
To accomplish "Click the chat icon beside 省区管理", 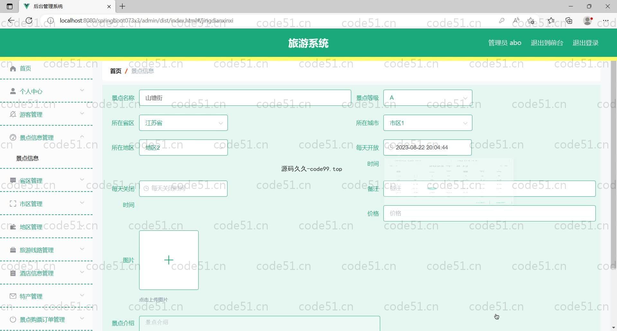I will tap(13, 180).
